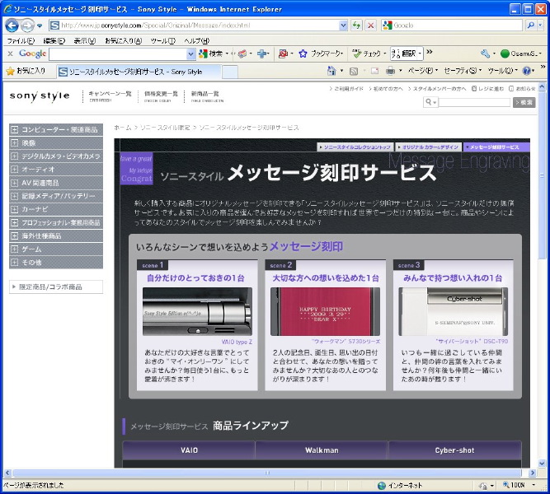Click the browser Back arrow button

pyautogui.click(x=12, y=25)
